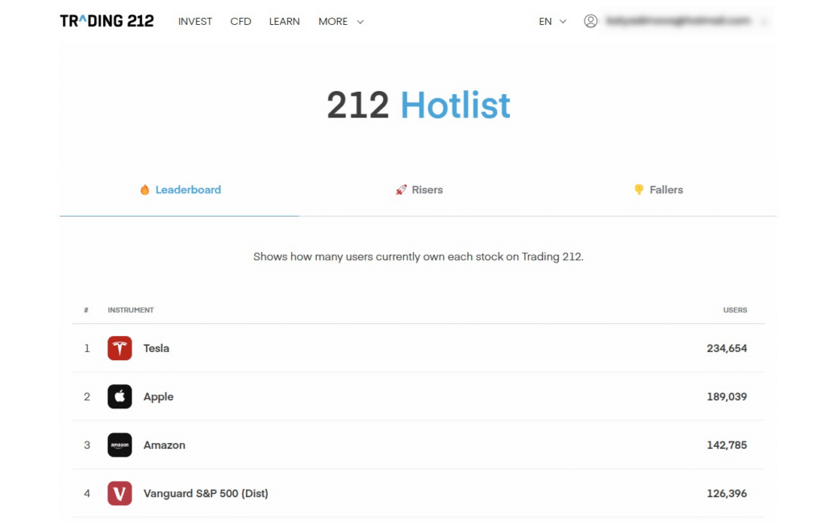Open the Apple instrument name

click(159, 397)
